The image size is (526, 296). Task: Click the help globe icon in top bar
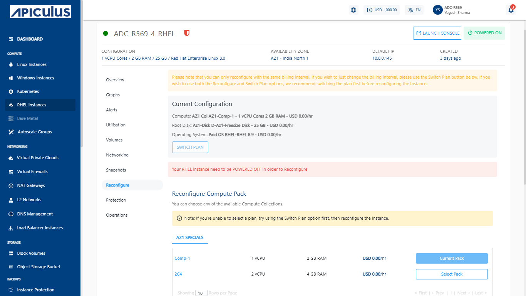tap(353, 10)
